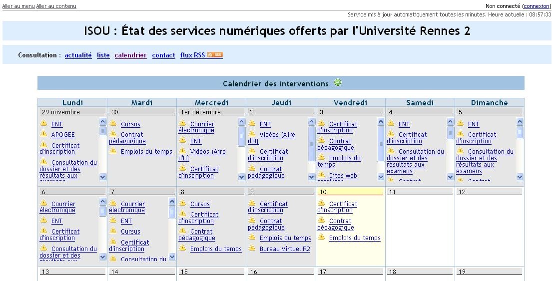Click the warning icon beside APOGEE

[x=43, y=134]
